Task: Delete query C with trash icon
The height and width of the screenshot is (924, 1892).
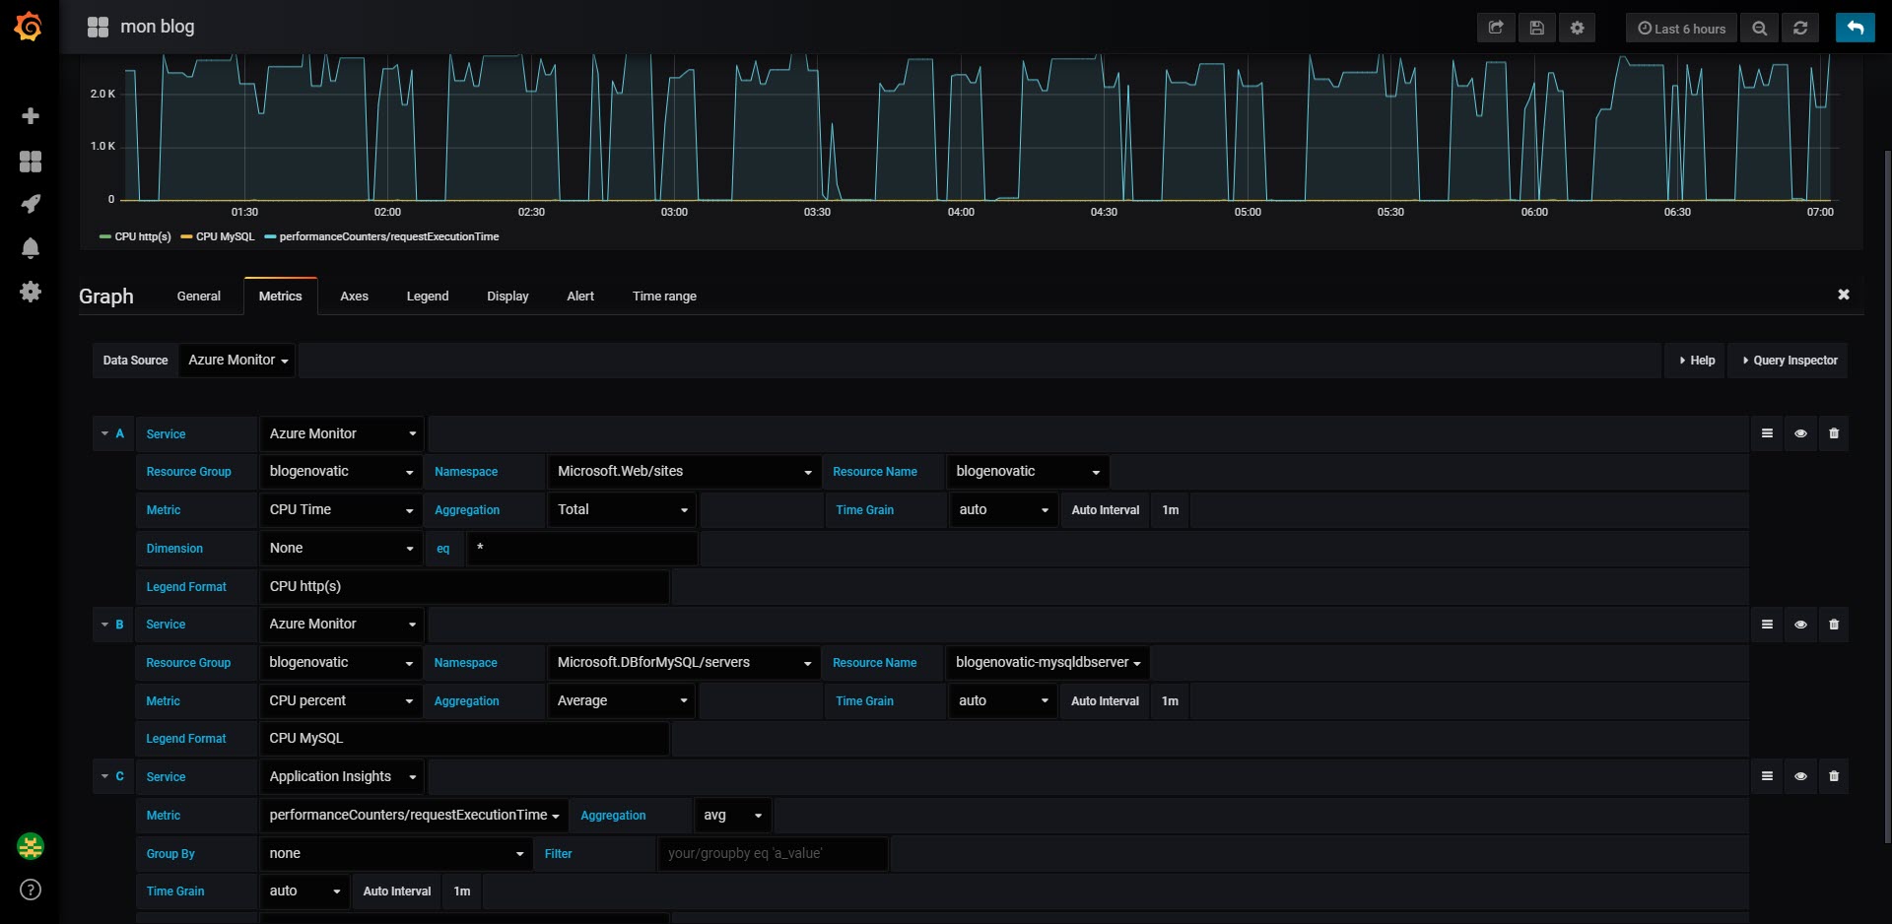Action: point(1834,776)
